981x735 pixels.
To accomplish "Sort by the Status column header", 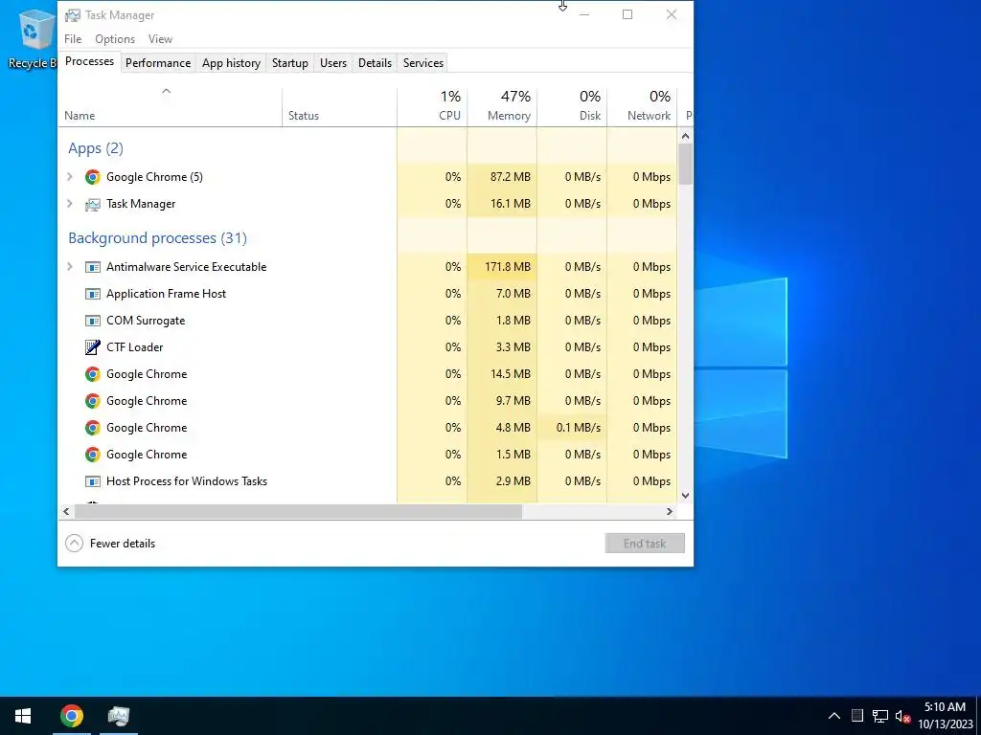I will point(340,106).
